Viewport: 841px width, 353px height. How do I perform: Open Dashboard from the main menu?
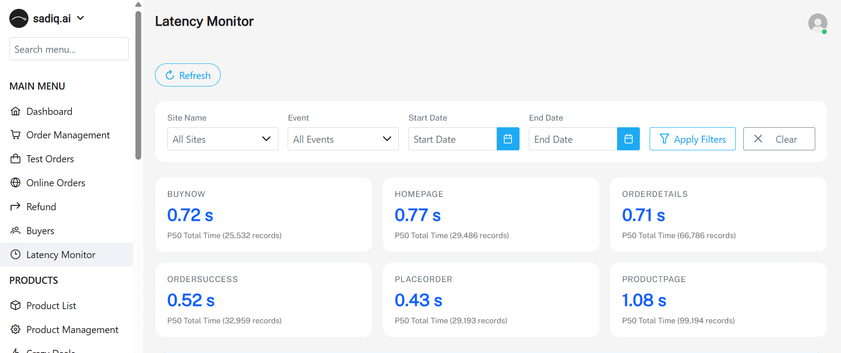point(67,111)
